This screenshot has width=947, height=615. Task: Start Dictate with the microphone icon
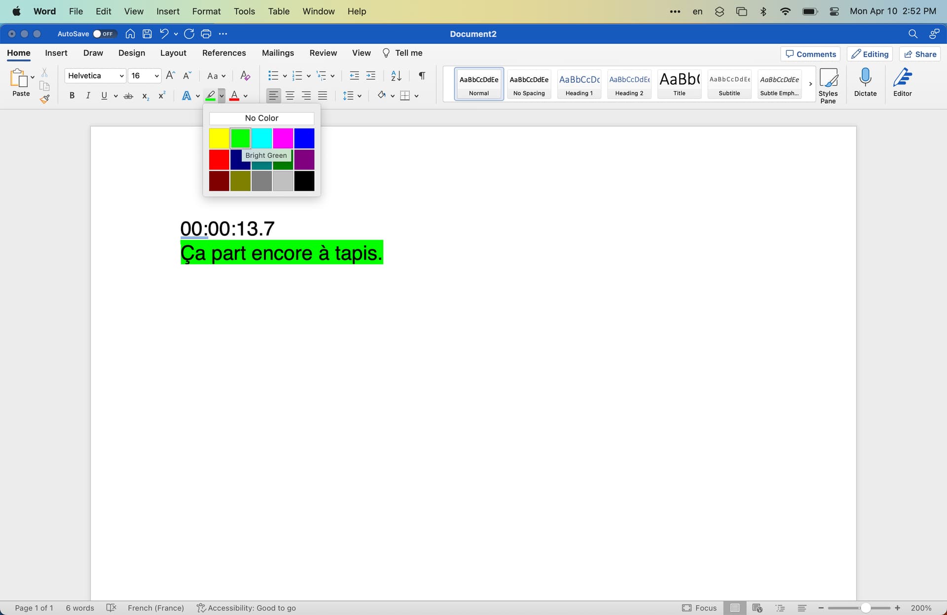click(865, 82)
